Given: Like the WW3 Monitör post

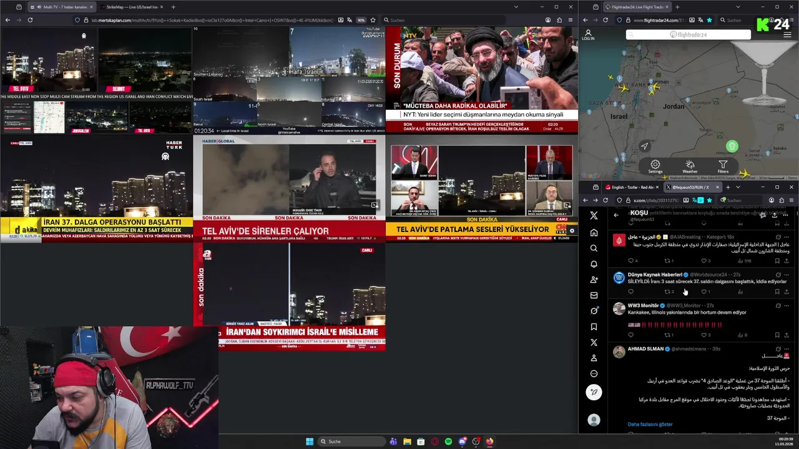Looking at the screenshot, I should pyautogui.click(x=704, y=335).
